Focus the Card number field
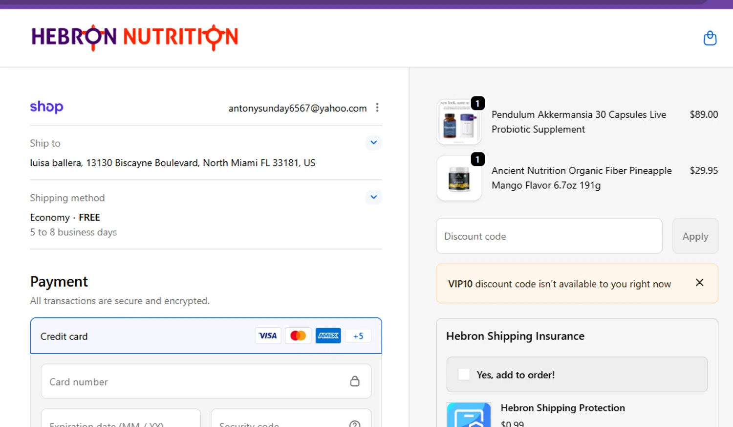 [x=206, y=381]
